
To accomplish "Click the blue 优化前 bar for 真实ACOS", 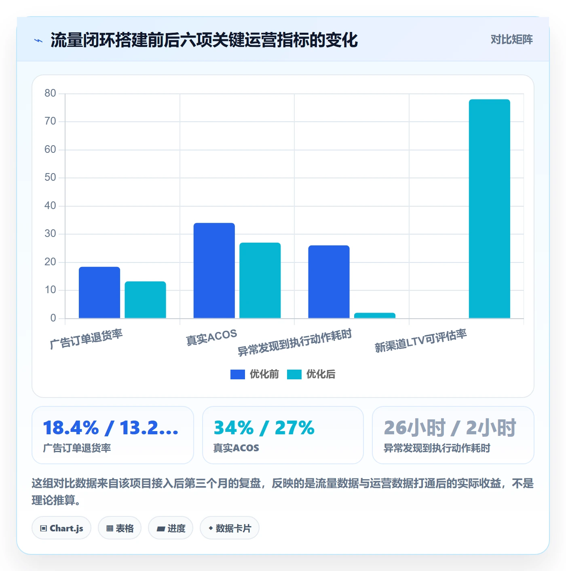I will 214,271.
